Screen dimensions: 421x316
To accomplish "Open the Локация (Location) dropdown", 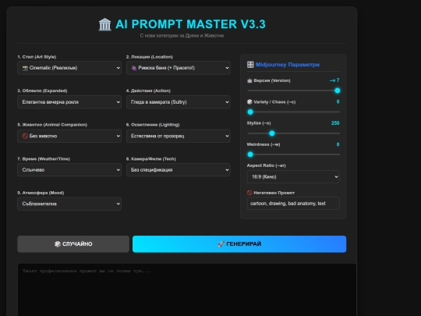I will pyautogui.click(x=179, y=68).
